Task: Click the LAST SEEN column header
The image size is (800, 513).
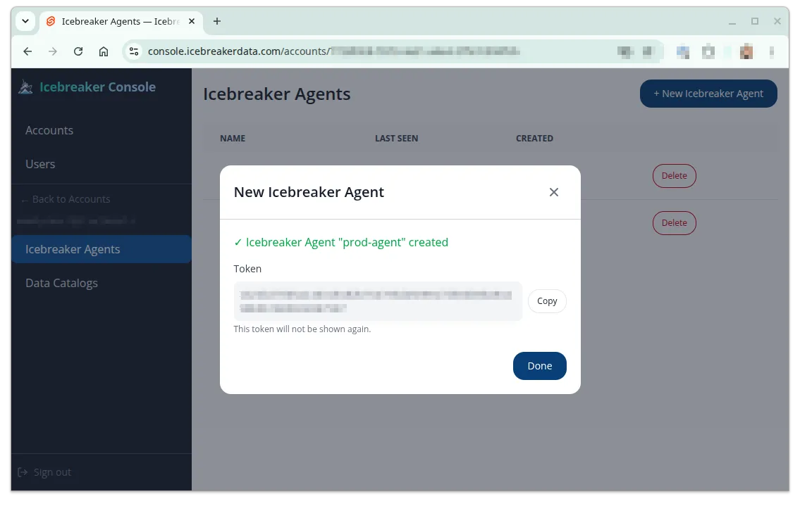Action: pyautogui.click(x=396, y=139)
